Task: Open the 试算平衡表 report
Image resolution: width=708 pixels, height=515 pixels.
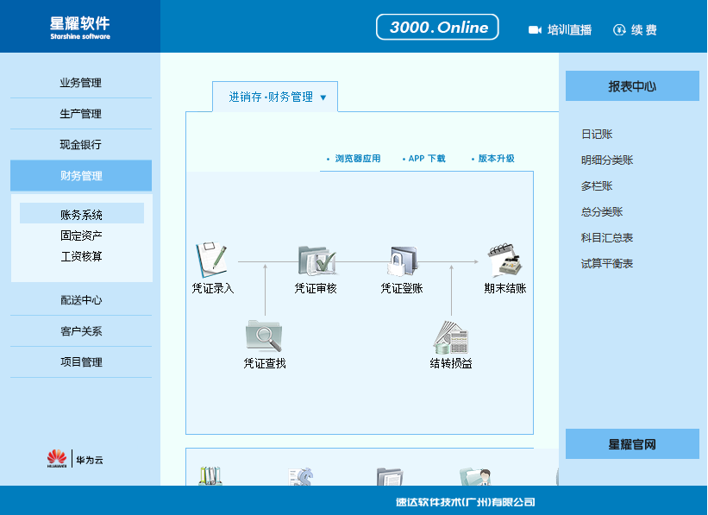Action: (x=607, y=263)
